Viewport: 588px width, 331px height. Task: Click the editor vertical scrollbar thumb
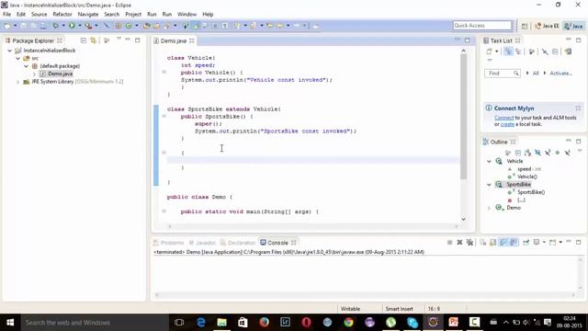463,117
